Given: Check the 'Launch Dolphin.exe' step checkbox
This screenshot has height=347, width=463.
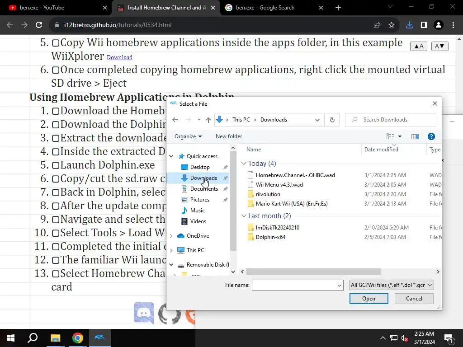Looking at the screenshot, I should (56, 165).
